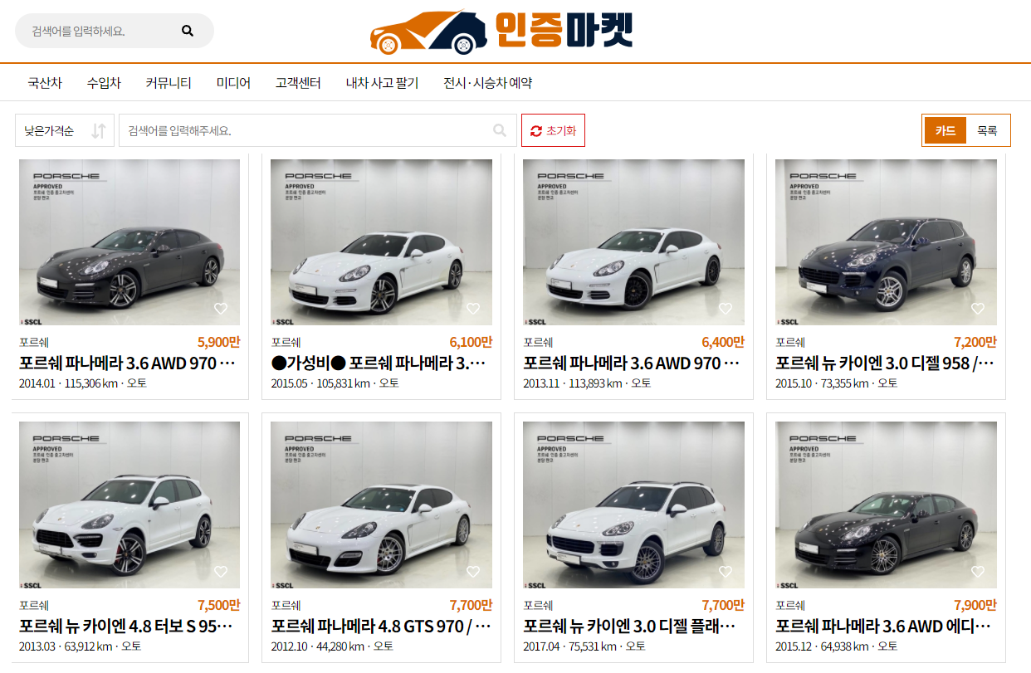Viewport: 1031px width, 673px height.
Task: Open 포르쉐 뉴 카이엔 4.8 터보 S title
Action: (126, 627)
